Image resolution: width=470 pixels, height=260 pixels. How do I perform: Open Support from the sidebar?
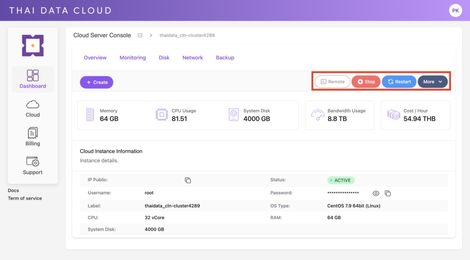click(x=33, y=166)
